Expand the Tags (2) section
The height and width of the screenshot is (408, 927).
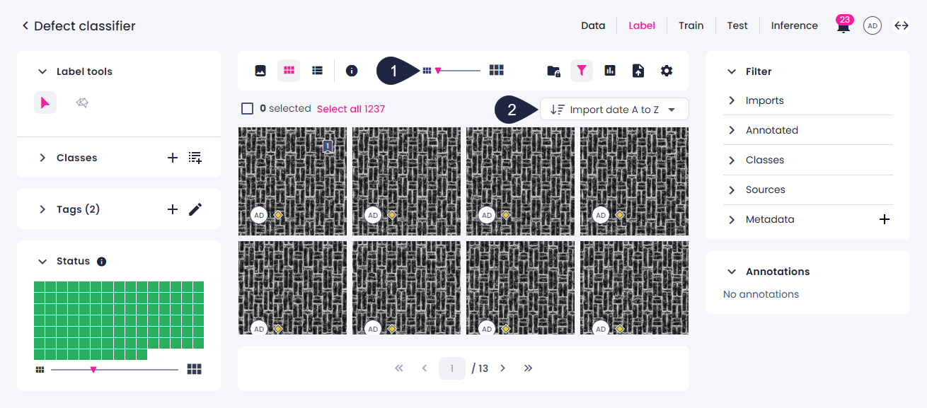(42, 209)
